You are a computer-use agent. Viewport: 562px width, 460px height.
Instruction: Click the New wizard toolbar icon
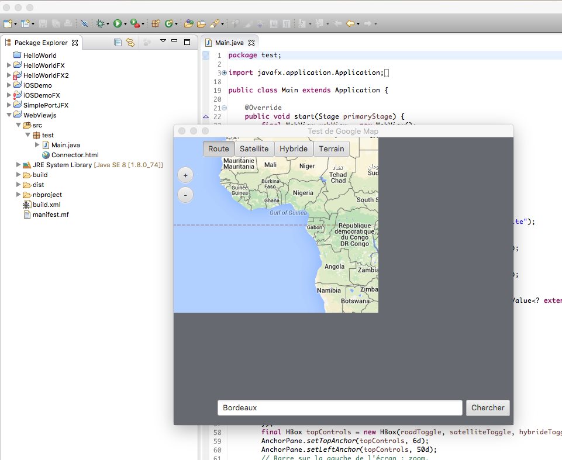click(x=25, y=23)
